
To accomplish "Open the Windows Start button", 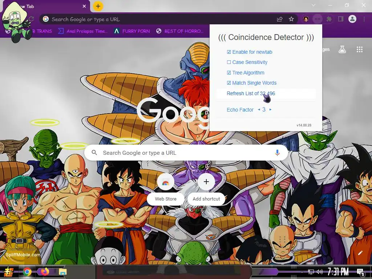I will [8, 272].
